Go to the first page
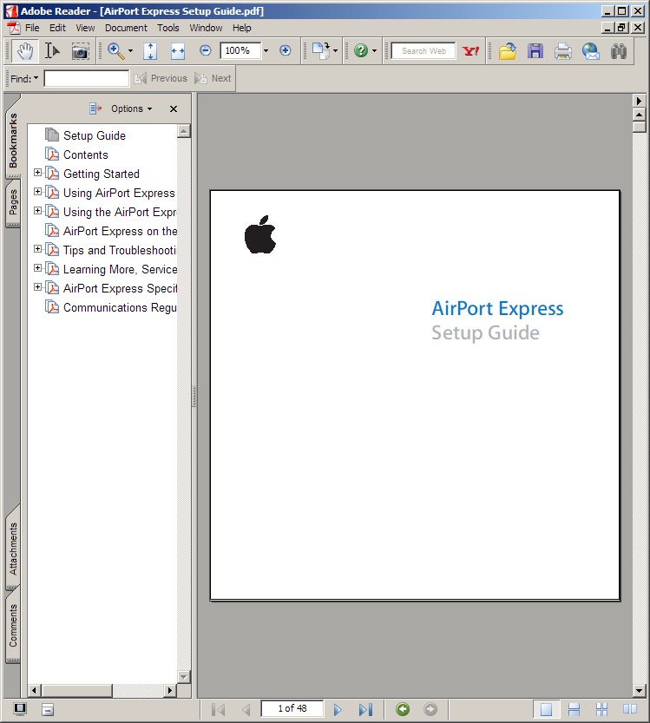The image size is (650, 723). pos(218,709)
